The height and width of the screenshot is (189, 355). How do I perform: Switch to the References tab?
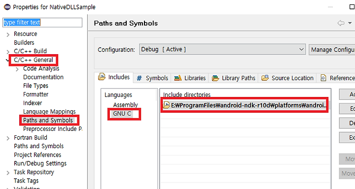pos(336,78)
